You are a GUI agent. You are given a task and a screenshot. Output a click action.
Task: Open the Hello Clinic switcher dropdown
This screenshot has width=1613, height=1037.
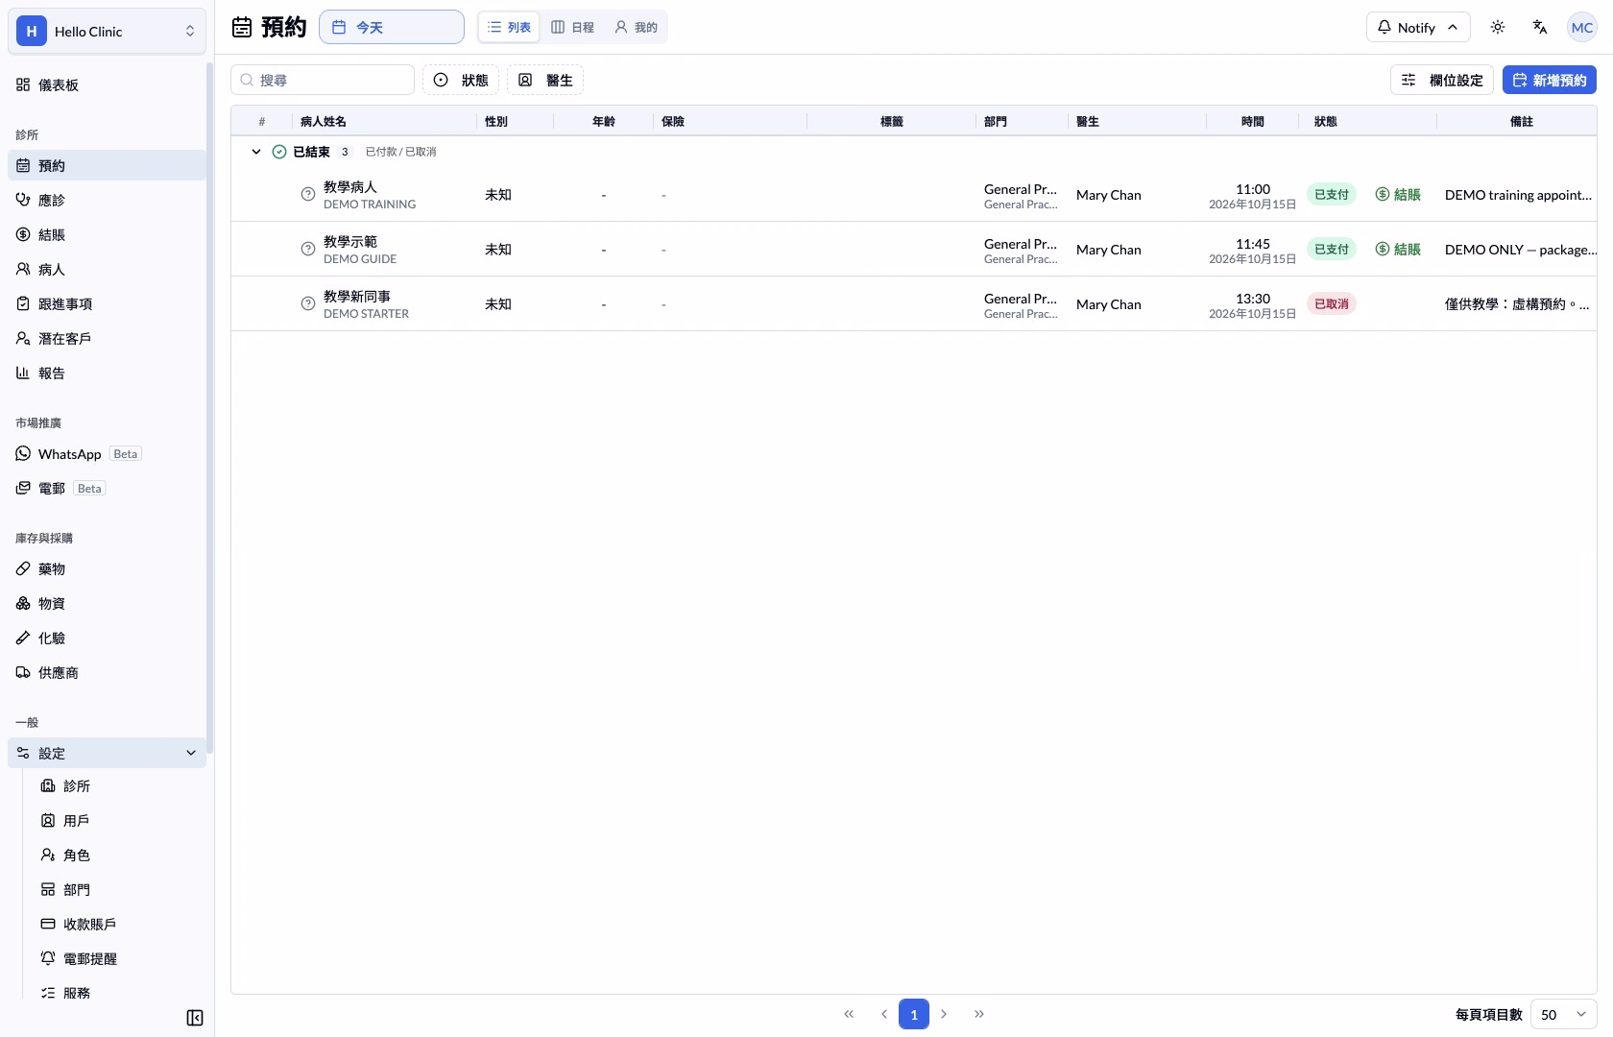tap(107, 31)
